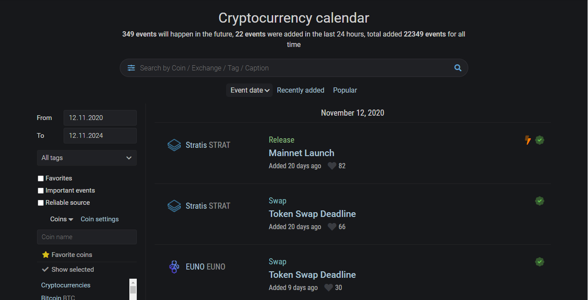The height and width of the screenshot is (300, 588).
Task: Focus the main search field
Action: [294, 68]
